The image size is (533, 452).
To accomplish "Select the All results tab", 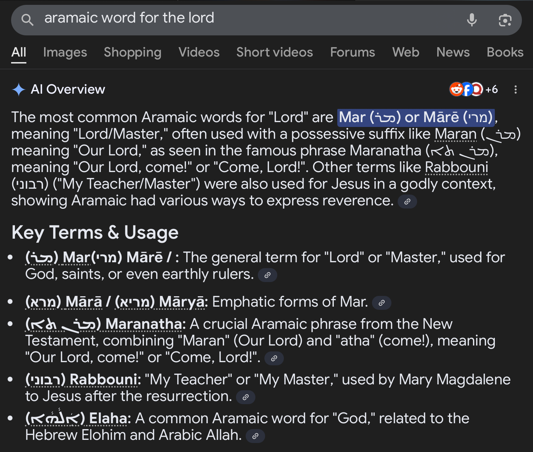I will [19, 52].
